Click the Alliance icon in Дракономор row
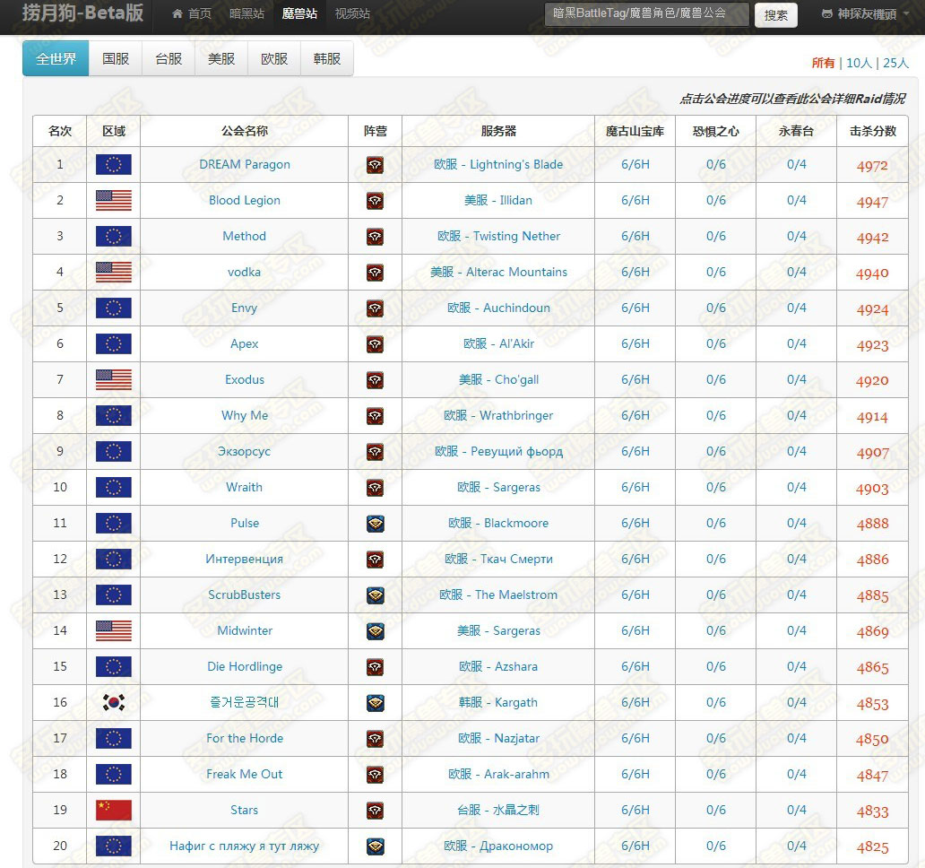925x868 pixels. pyautogui.click(x=376, y=846)
